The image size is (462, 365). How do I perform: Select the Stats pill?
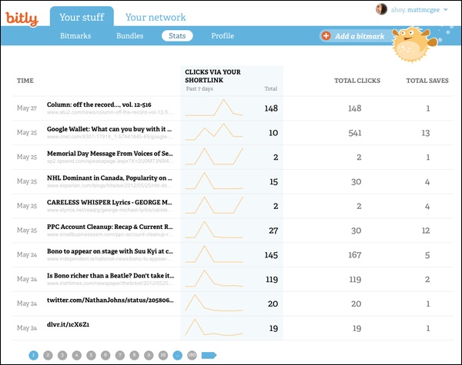177,36
